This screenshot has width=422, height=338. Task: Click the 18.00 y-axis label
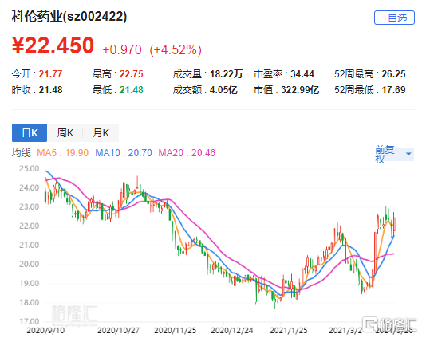[29, 302]
